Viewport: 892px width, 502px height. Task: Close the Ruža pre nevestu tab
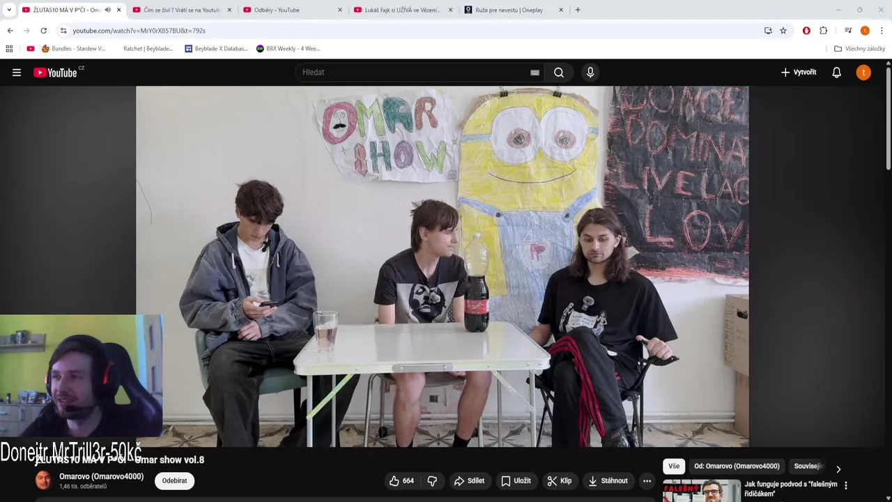[x=561, y=10]
